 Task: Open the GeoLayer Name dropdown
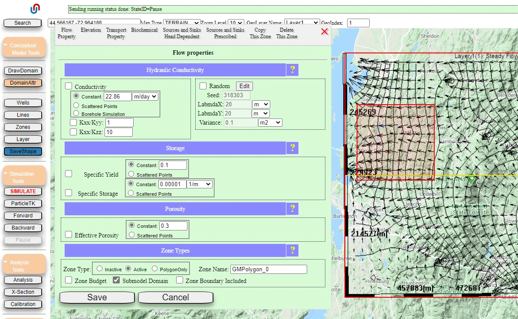302,23
